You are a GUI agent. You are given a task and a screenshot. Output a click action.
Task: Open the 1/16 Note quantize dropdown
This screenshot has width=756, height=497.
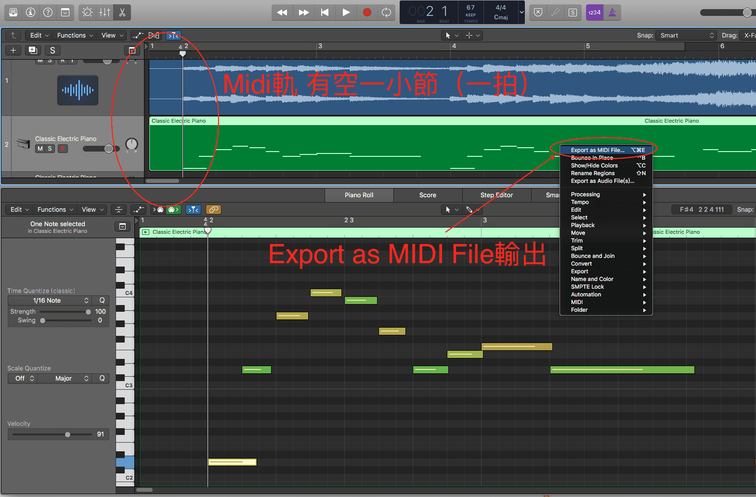pos(51,300)
